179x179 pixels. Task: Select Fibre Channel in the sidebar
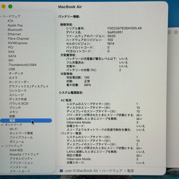point(19,39)
